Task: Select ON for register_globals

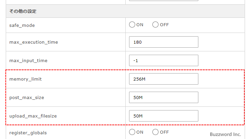Action: pos(132,132)
